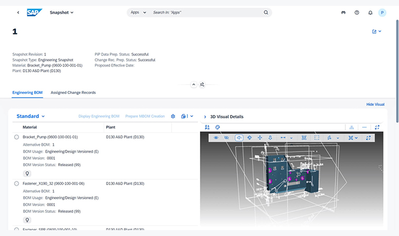This screenshot has width=399, height=236.
Task: Show all parts with the eye icon
Action: (216, 137)
